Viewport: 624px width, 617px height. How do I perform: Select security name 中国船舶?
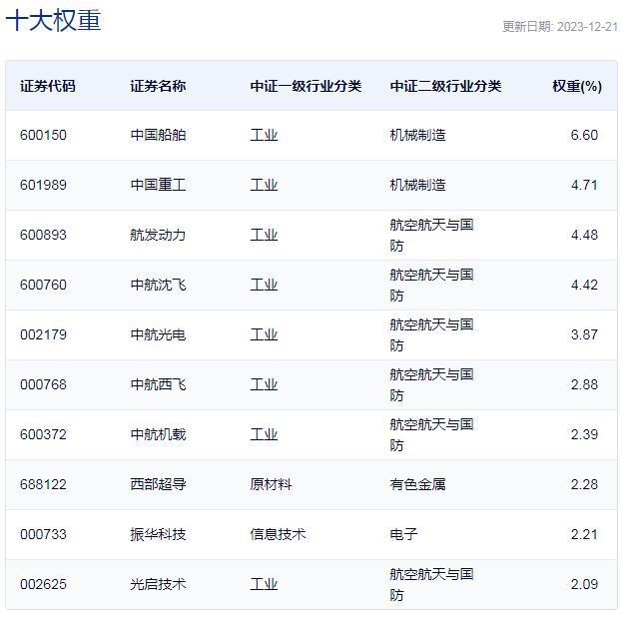[158, 135]
